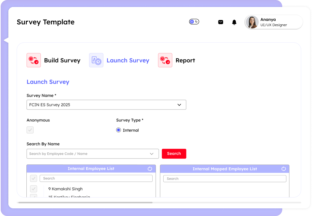This screenshot has height=216, width=313.
Task: Click the Launch Survey clipboard icon
Action: [96, 60]
